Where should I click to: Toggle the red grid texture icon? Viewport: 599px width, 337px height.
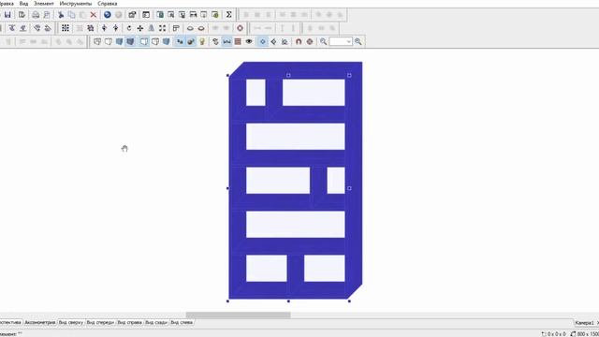pyautogui.click(x=238, y=41)
